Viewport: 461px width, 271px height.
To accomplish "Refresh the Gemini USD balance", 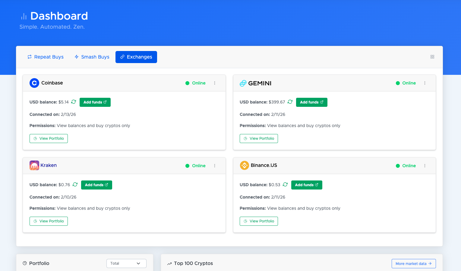I will (290, 102).
